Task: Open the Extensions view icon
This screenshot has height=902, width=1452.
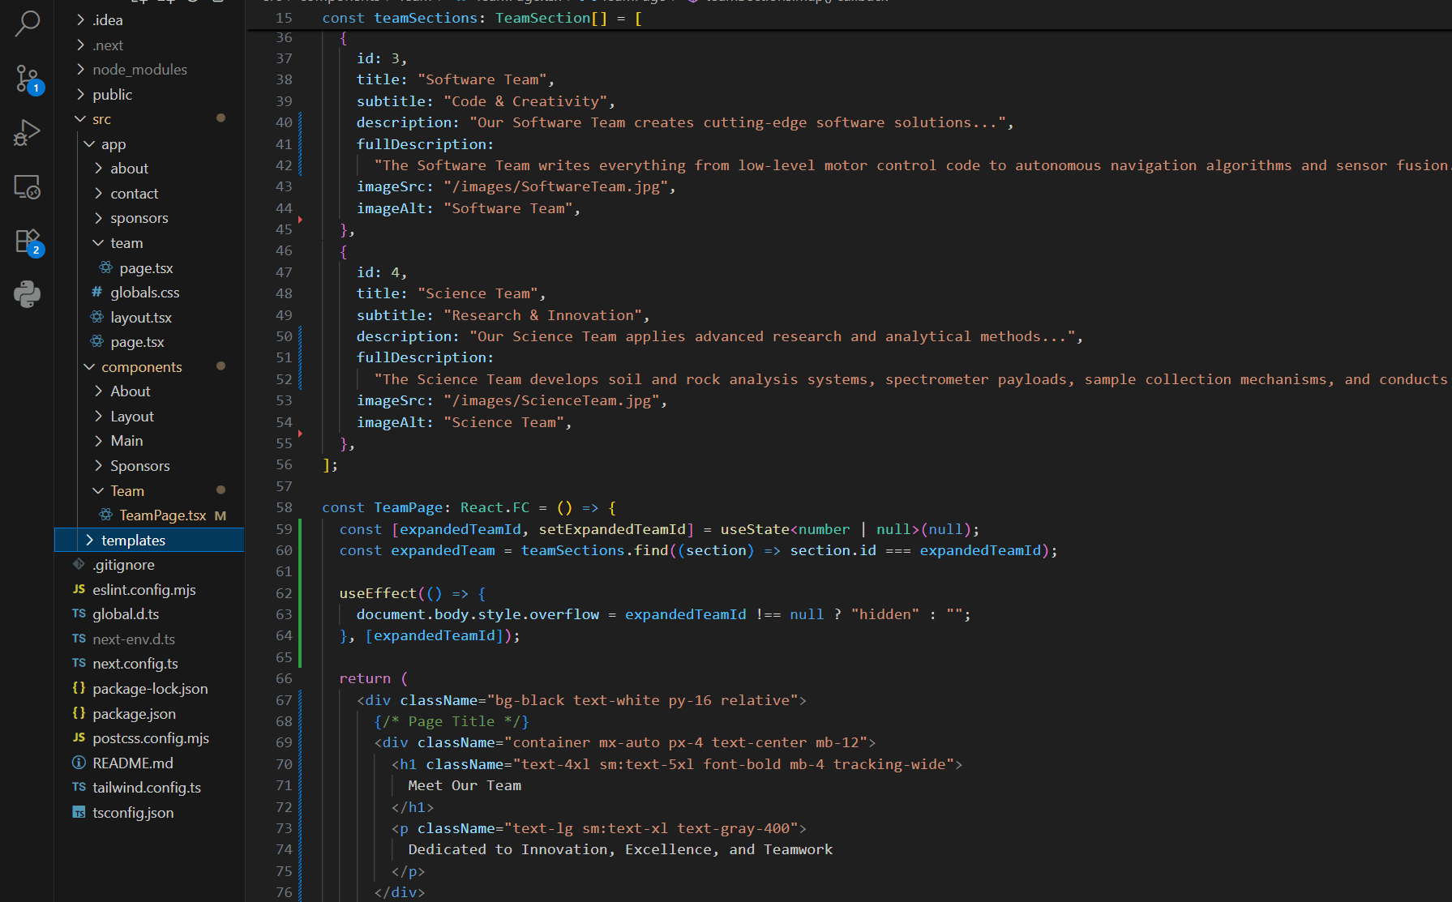Action: [x=28, y=242]
